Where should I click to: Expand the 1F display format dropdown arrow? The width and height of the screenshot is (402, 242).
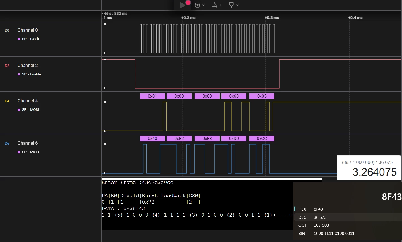pos(203,5)
